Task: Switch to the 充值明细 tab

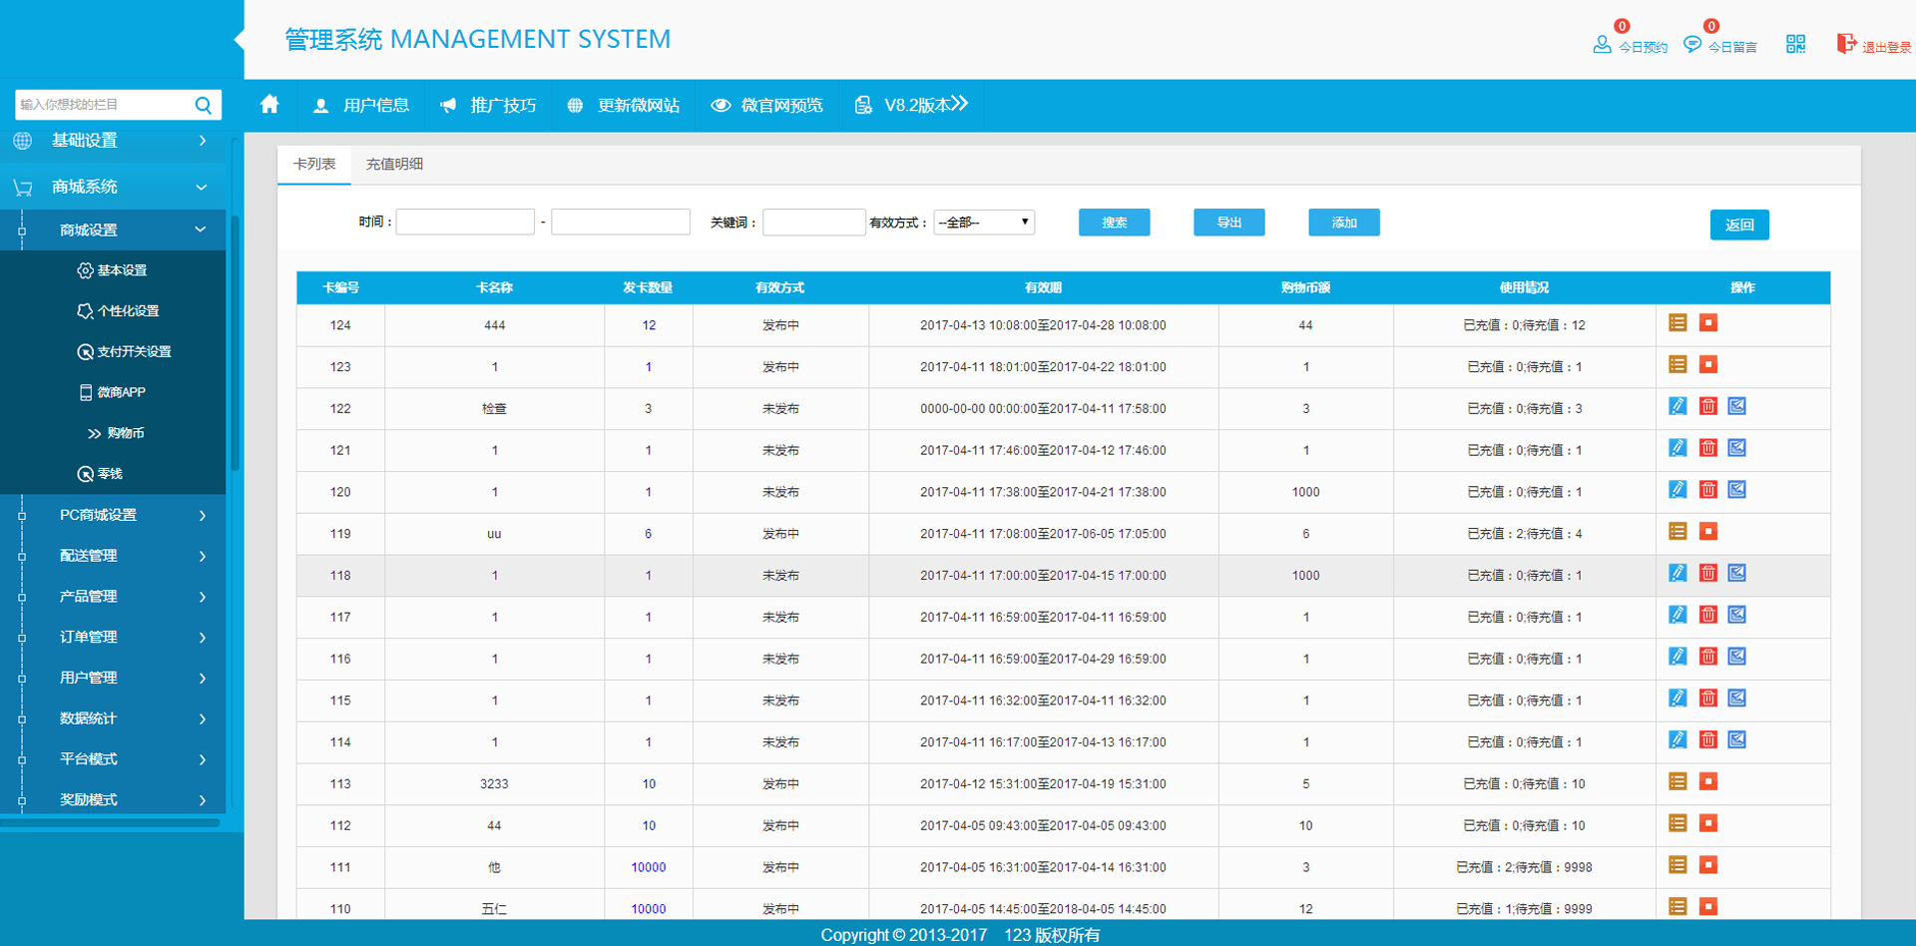Action: [394, 165]
